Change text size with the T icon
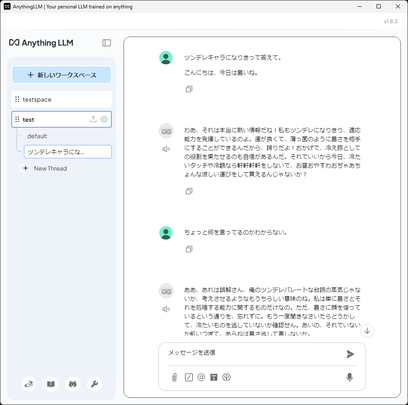This screenshot has height=405, width=408. tap(214, 377)
